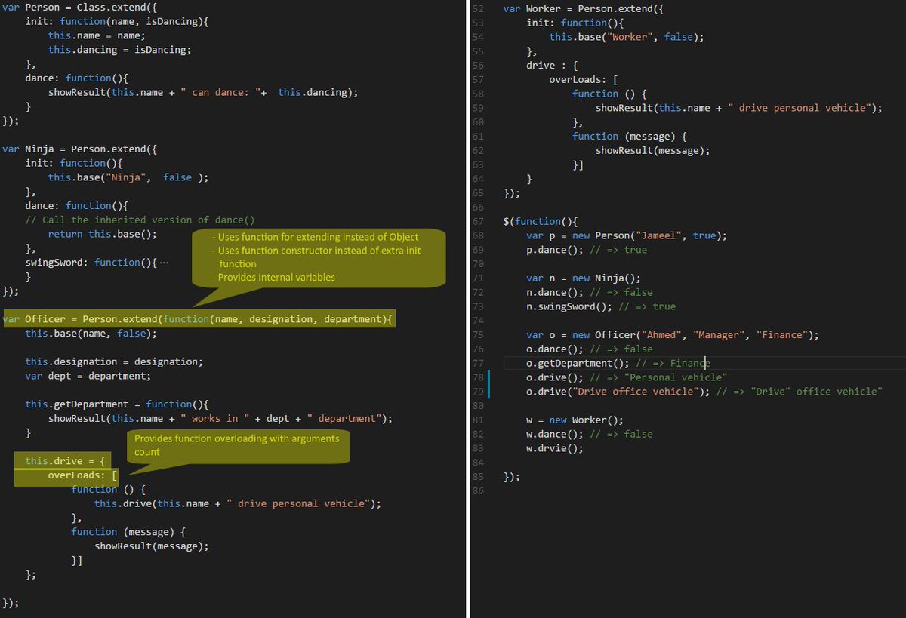
Task: Click the new Officer("Ahmed", "Manager", "Finance") line
Action: (673, 334)
